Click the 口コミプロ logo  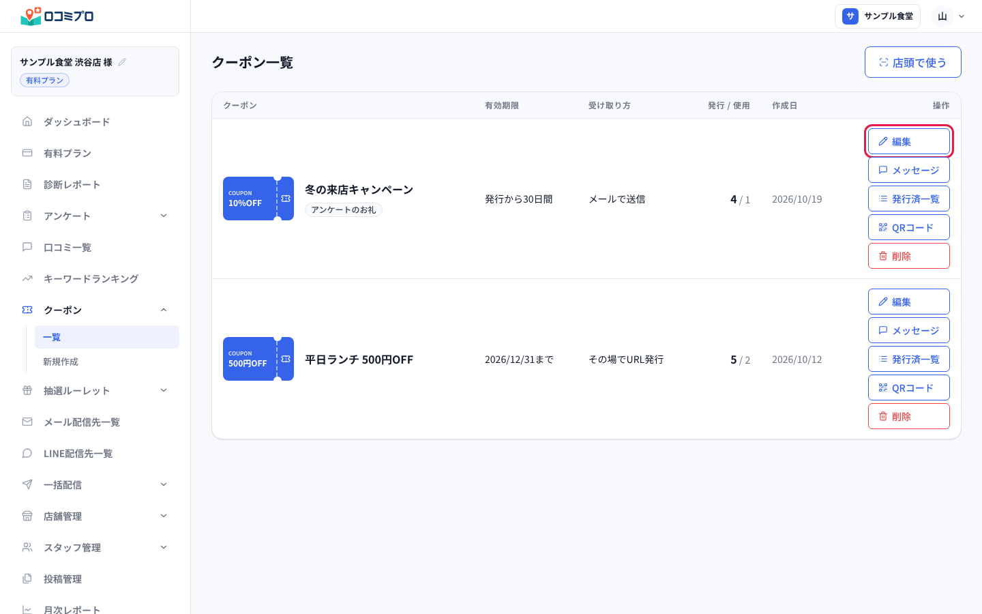click(57, 16)
